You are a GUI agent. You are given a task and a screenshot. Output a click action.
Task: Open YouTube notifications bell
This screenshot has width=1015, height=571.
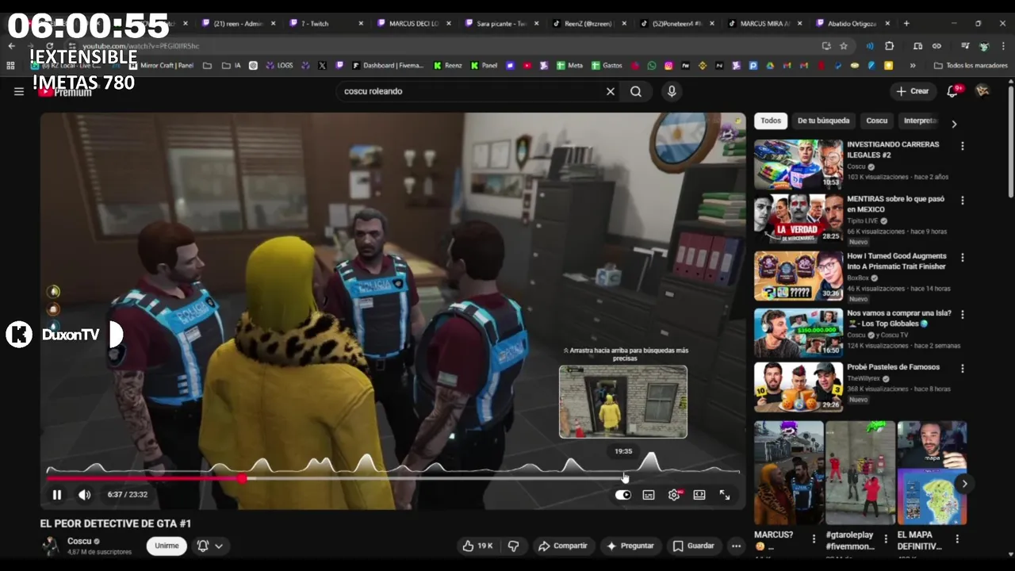(x=953, y=91)
